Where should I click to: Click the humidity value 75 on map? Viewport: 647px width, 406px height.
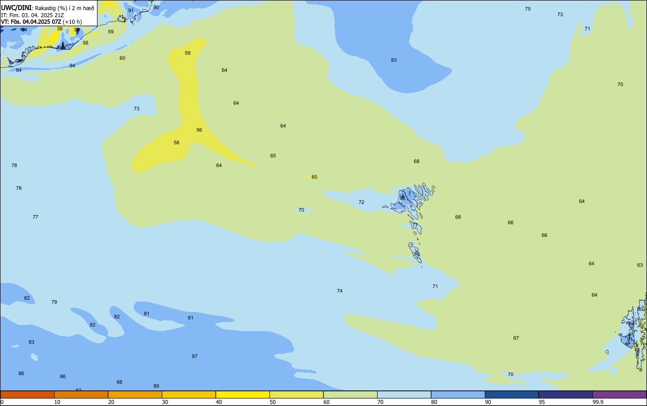pyautogui.click(x=528, y=9)
